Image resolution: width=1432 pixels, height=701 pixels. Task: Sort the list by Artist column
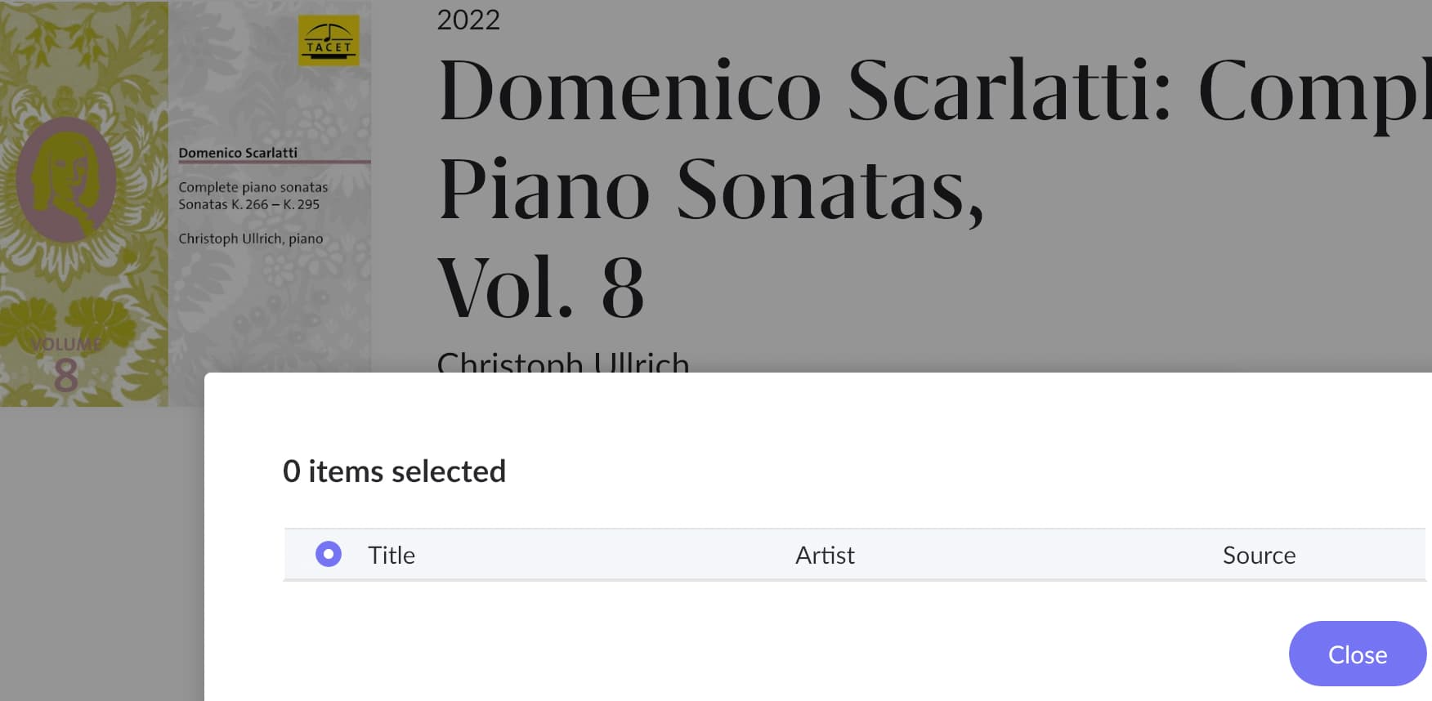pos(825,555)
